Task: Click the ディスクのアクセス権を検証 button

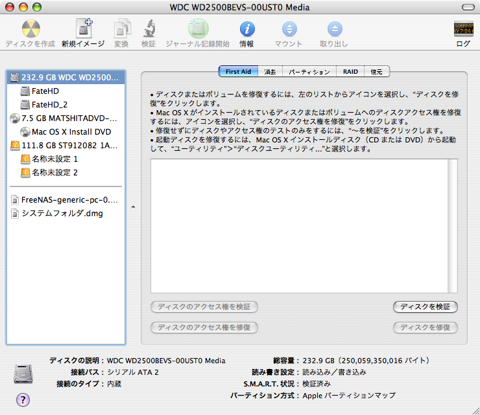Action: (x=204, y=307)
